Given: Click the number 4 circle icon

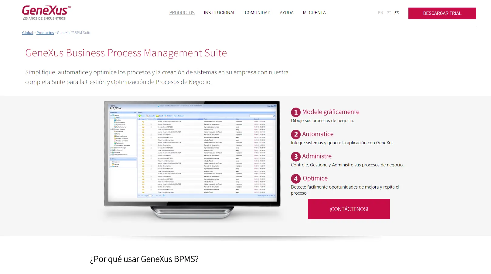Looking at the screenshot, I should (x=295, y=179).
